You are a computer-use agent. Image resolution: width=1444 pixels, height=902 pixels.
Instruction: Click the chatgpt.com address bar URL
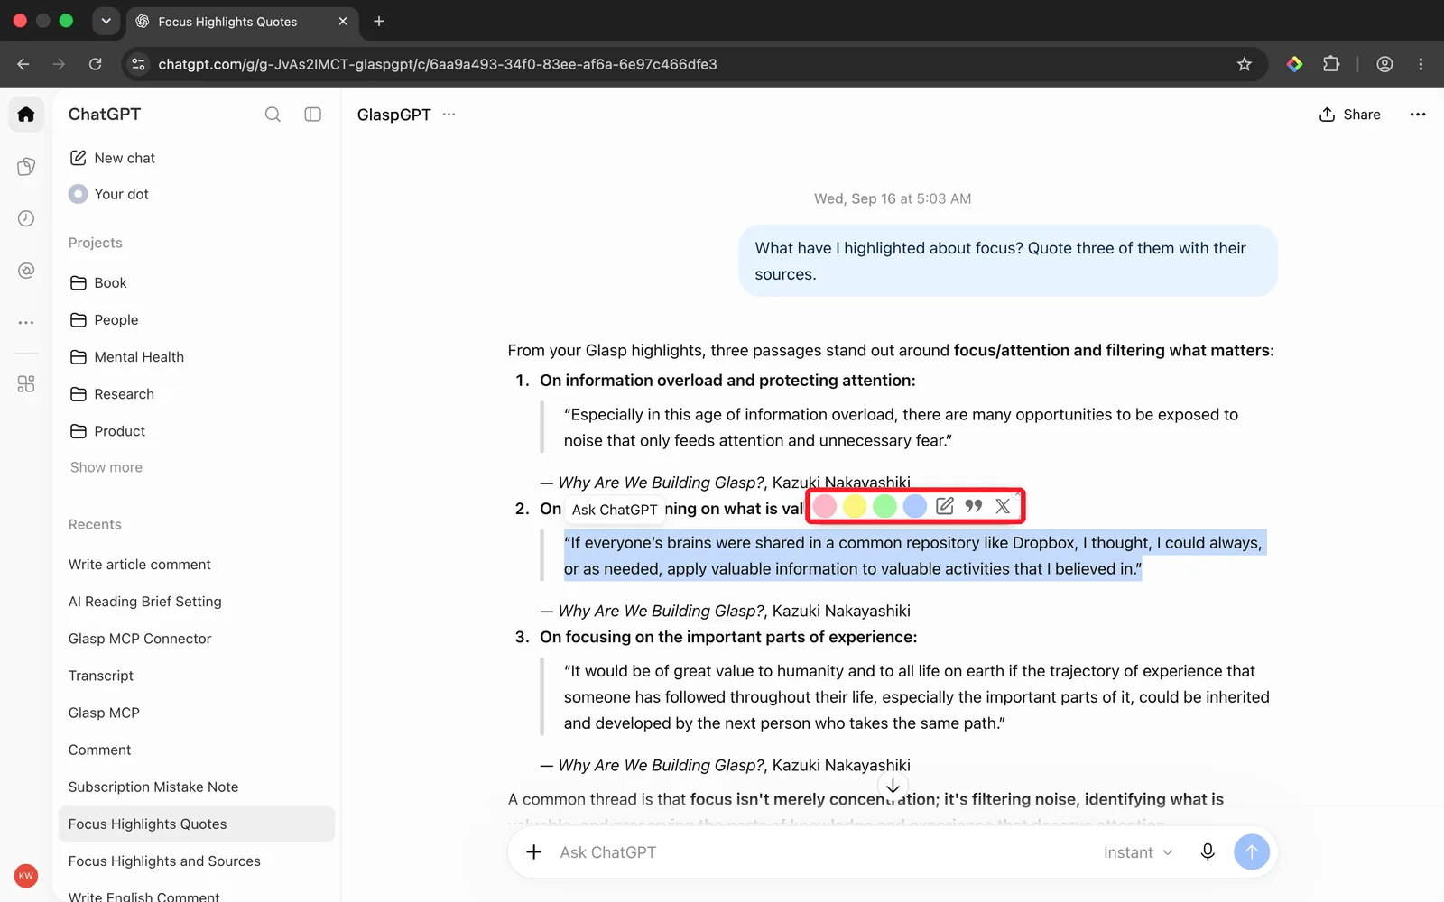click(x=438, y=64)
